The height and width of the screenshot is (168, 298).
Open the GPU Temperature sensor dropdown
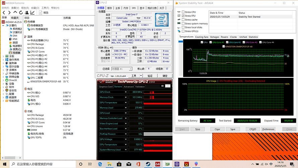(126, 103)
